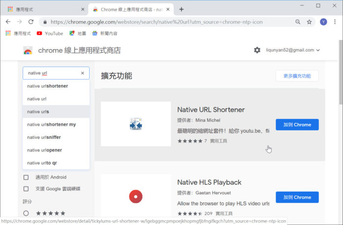Image resolution: width=343 pixels, height=225 pixels.
Task: Open the zoom magnifier icon in address bar
Action: click(x=298, y=22)
